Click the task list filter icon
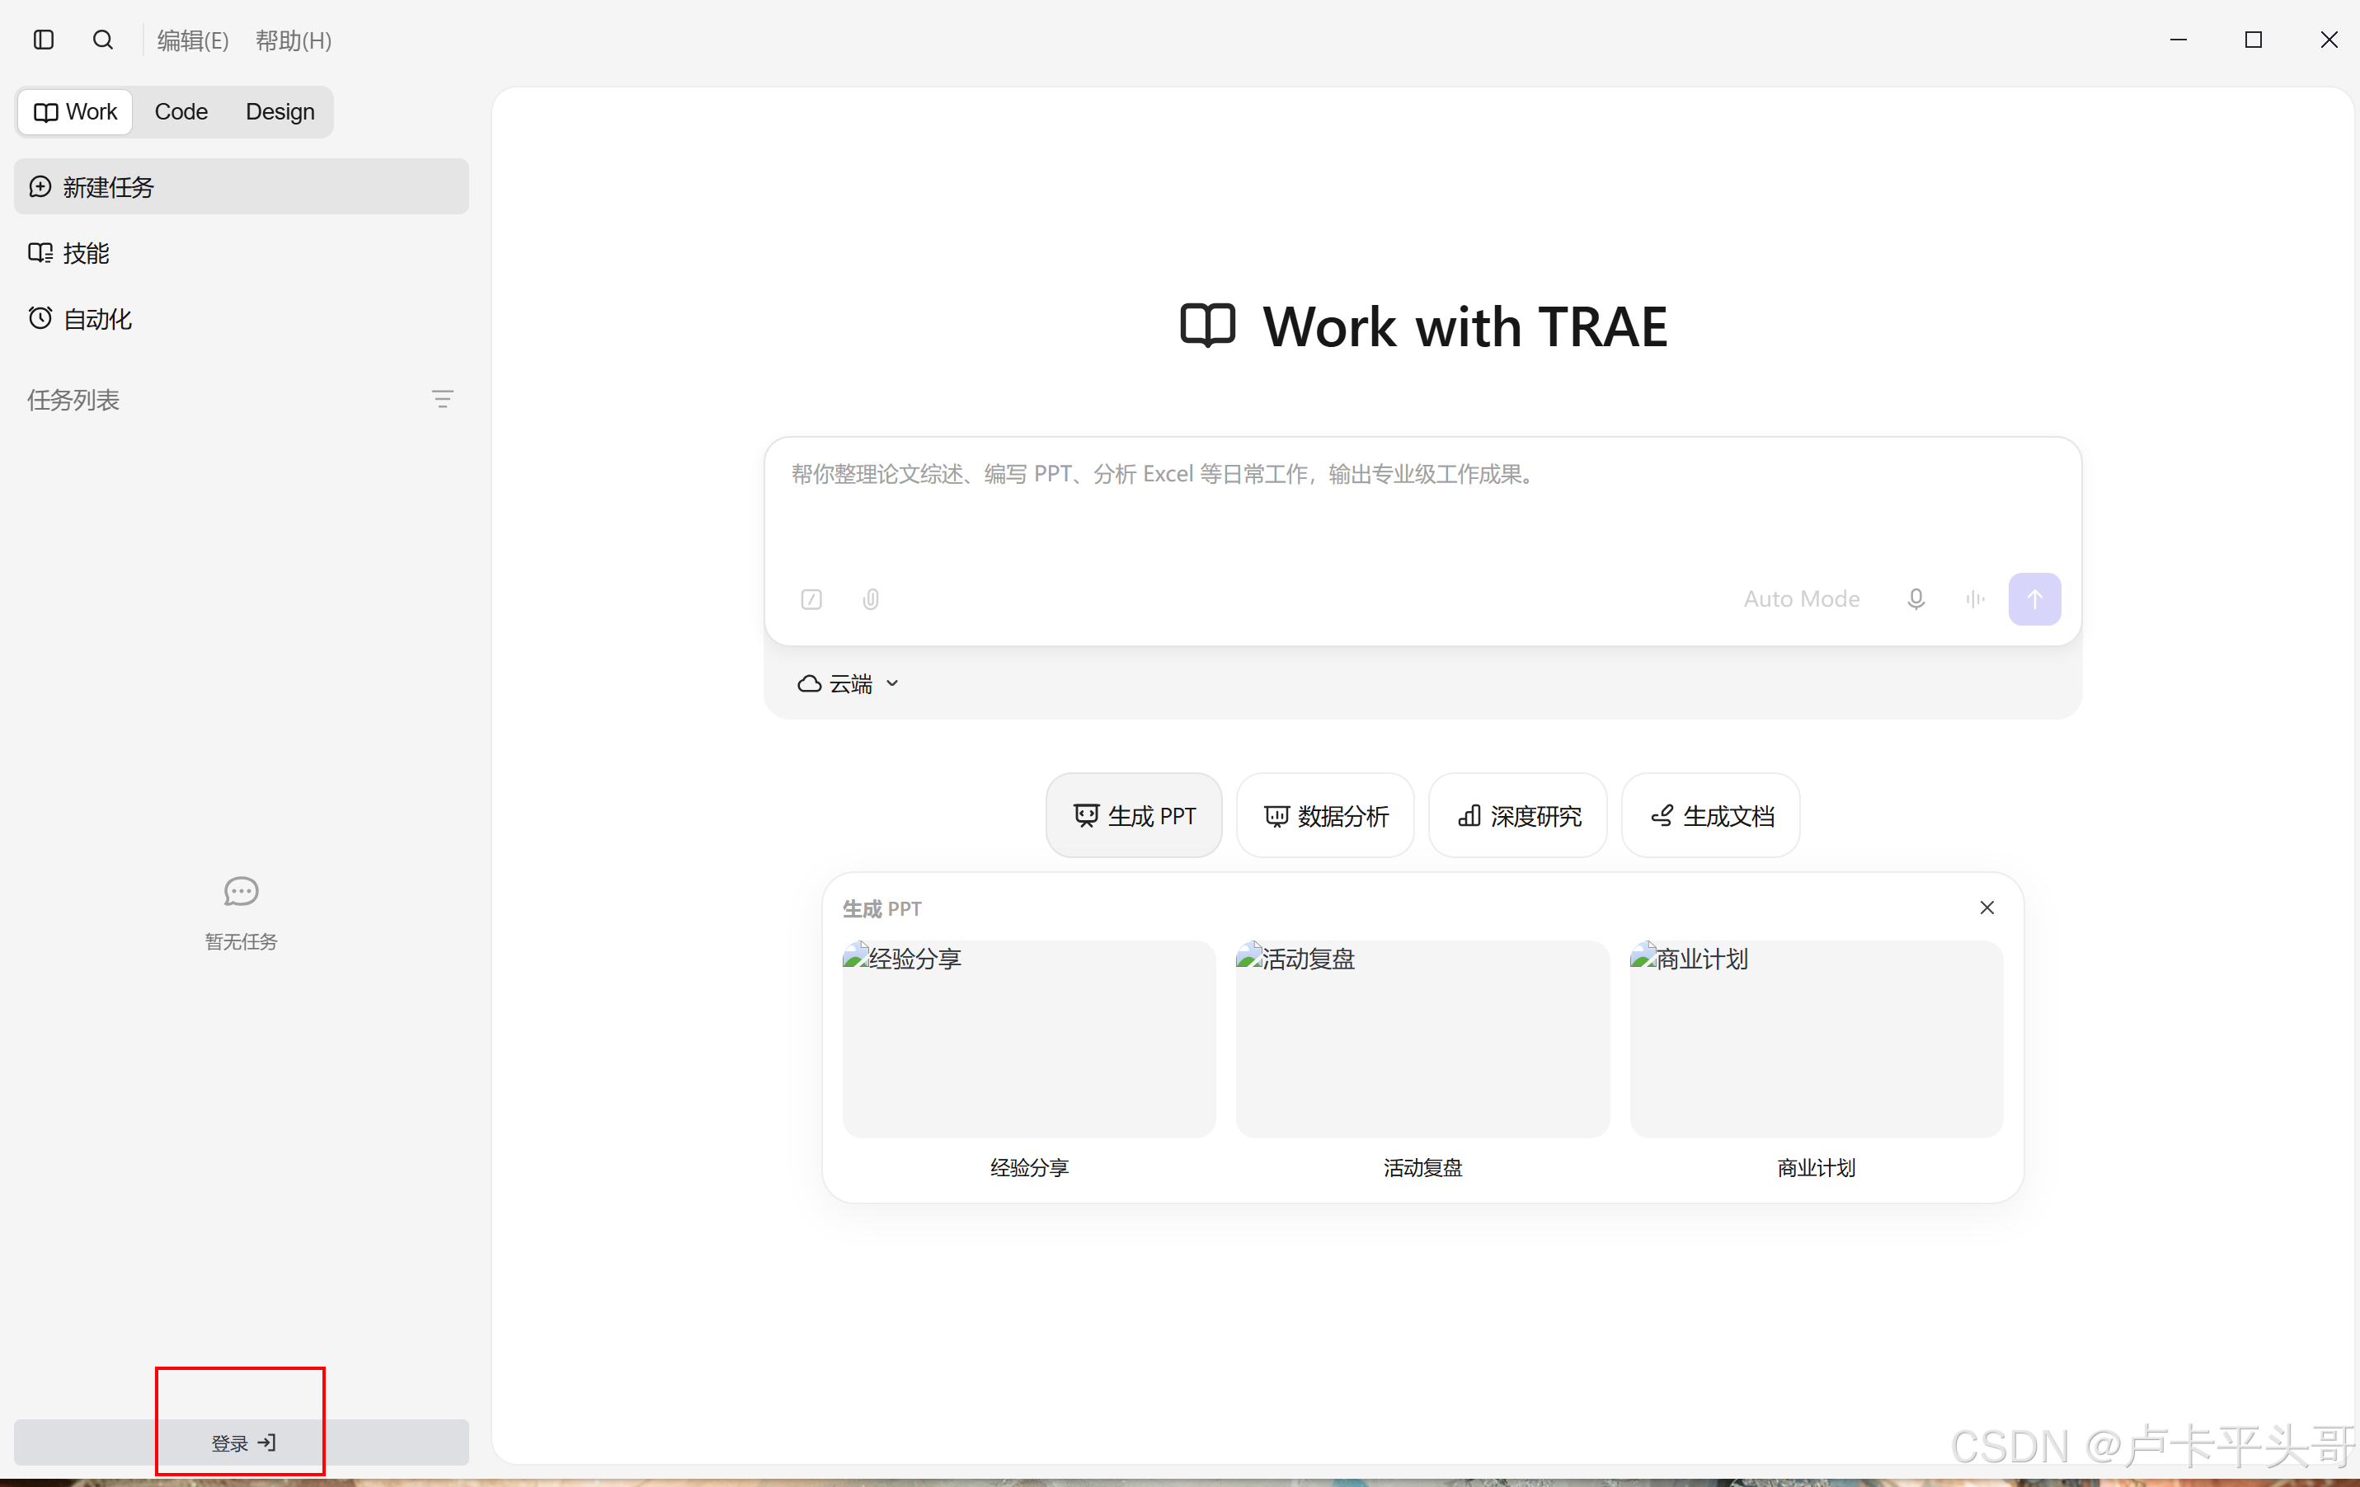 [442, 400]
